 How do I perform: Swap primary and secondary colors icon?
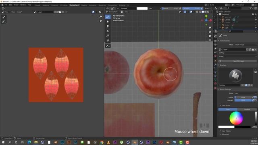[x=253, y=127]
